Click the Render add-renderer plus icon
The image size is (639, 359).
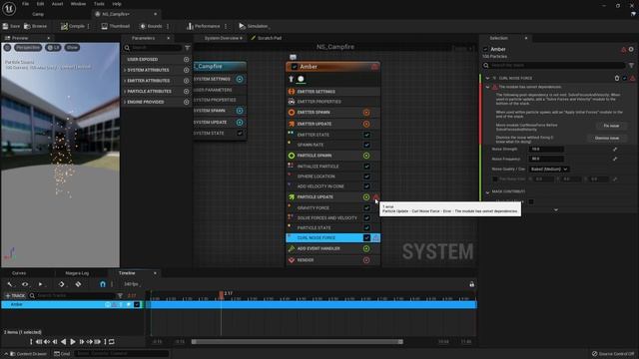pos(366,260)
